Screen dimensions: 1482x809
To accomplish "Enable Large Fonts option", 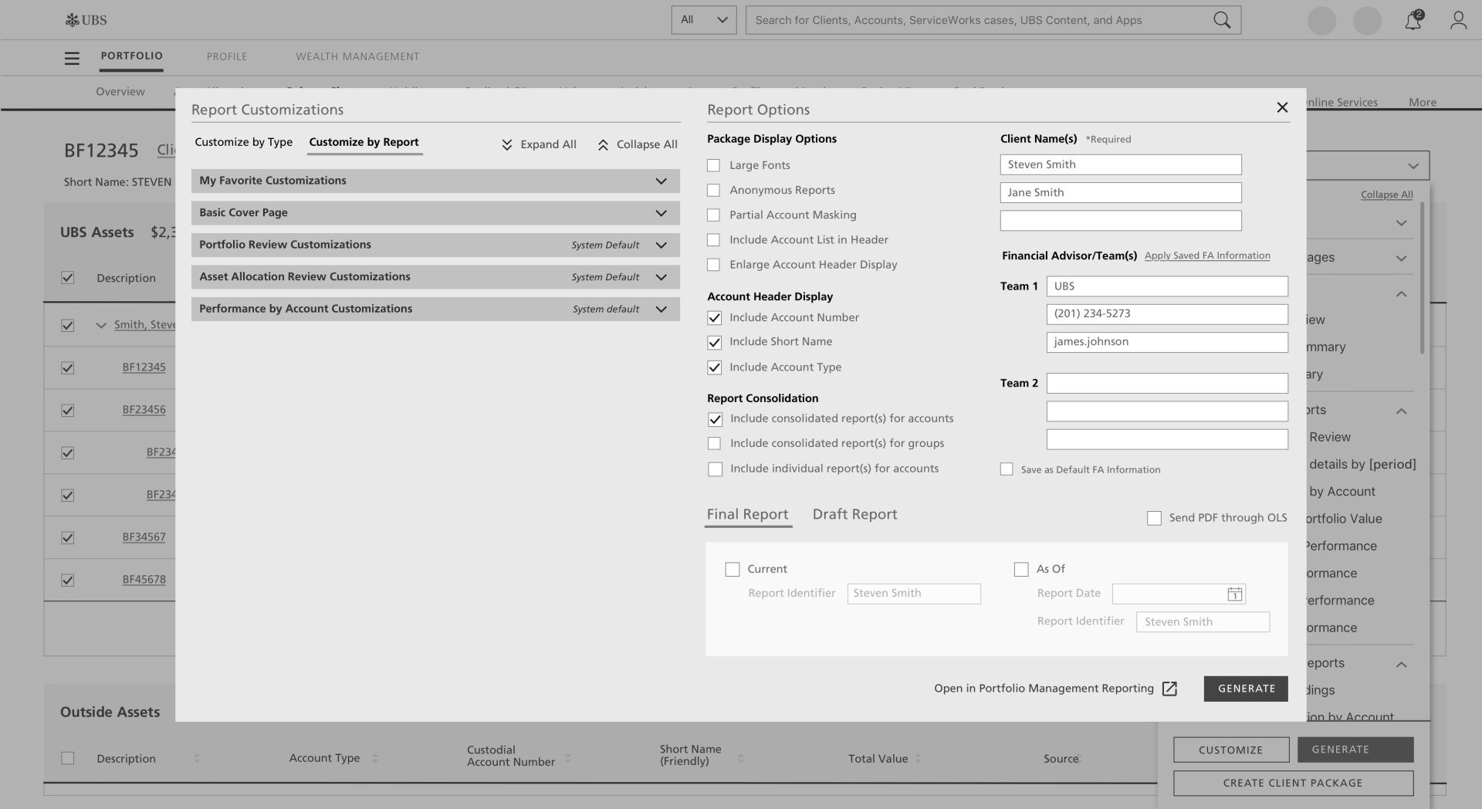I will click(713, 165).
